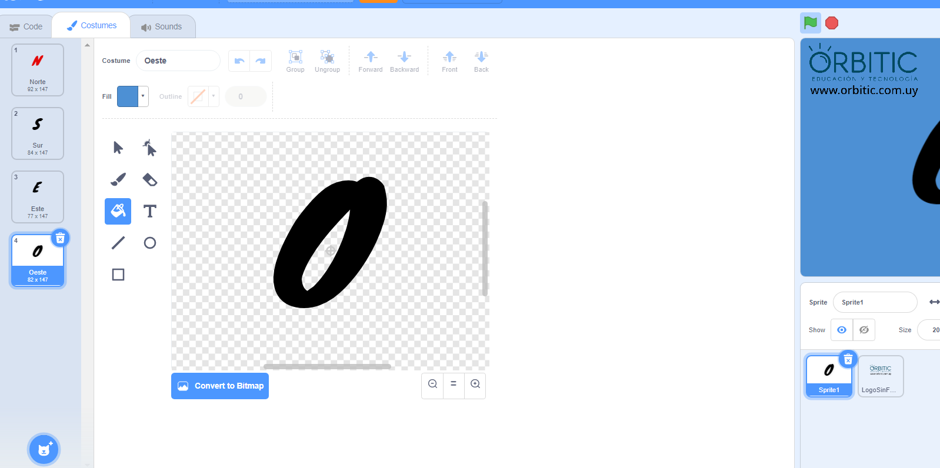Click the Ungroup icon
940x468 pixels.
point(327,61)
